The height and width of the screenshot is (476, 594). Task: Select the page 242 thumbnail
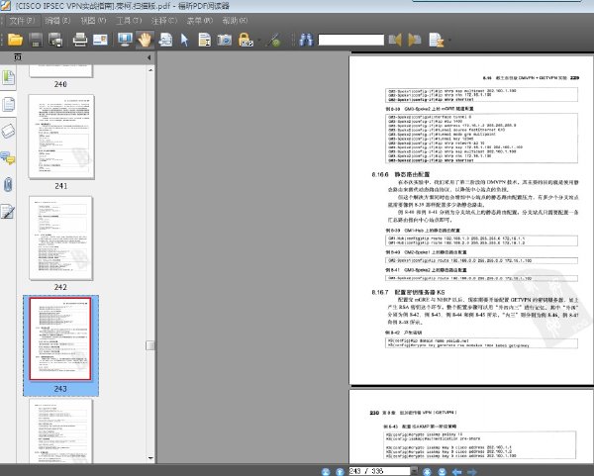pyautogui.click(x=60, y=238)
